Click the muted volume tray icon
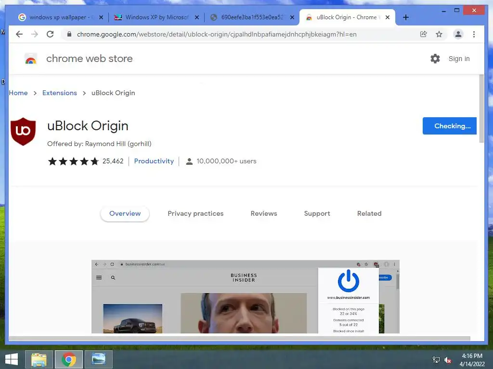The width and height of the screenshot is (493, 369). tap(448, 360)
